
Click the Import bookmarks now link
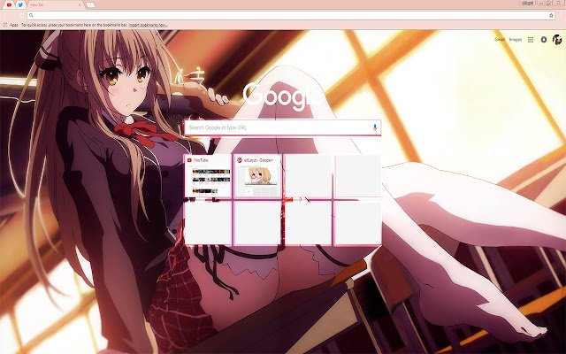tap(149, 25)
